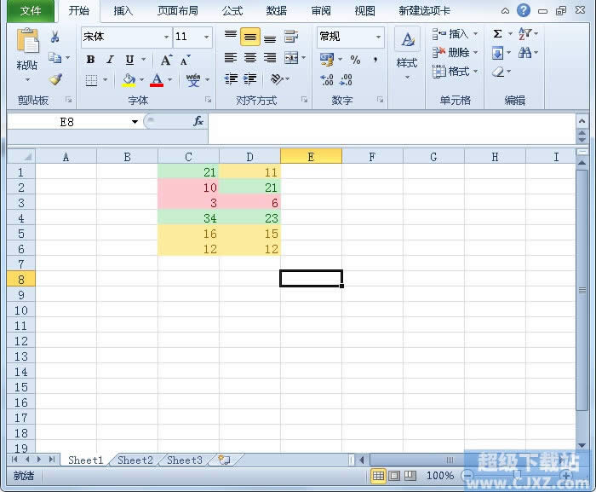The image size is (596, 492).
Task: Apply comma style
Action: point(375,60)
